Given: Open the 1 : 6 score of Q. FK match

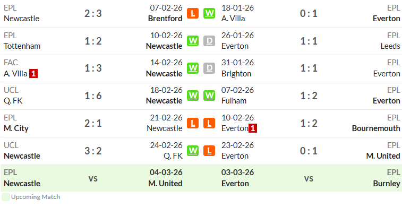Looking at the screenshot, I should pos(93,96).
